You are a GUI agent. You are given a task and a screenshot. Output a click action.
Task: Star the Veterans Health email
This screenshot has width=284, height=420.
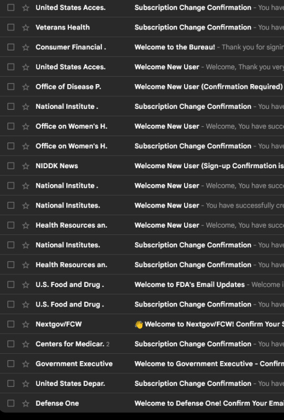pyautogui.click(x=26, y=27)
